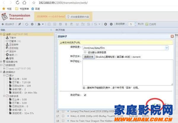Screen dimensions: 178x123
Task: Expand the mnt folder node
Action: coord(4,69)
